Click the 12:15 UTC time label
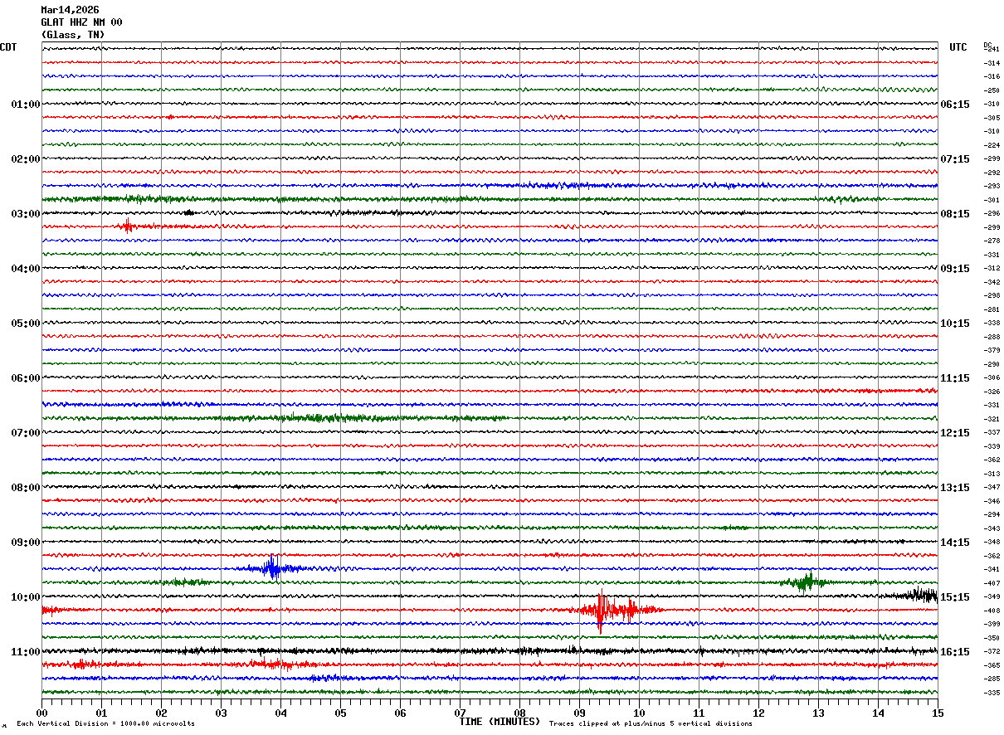Viewport: 1004px width, 735px height. (x=955, y=433)
